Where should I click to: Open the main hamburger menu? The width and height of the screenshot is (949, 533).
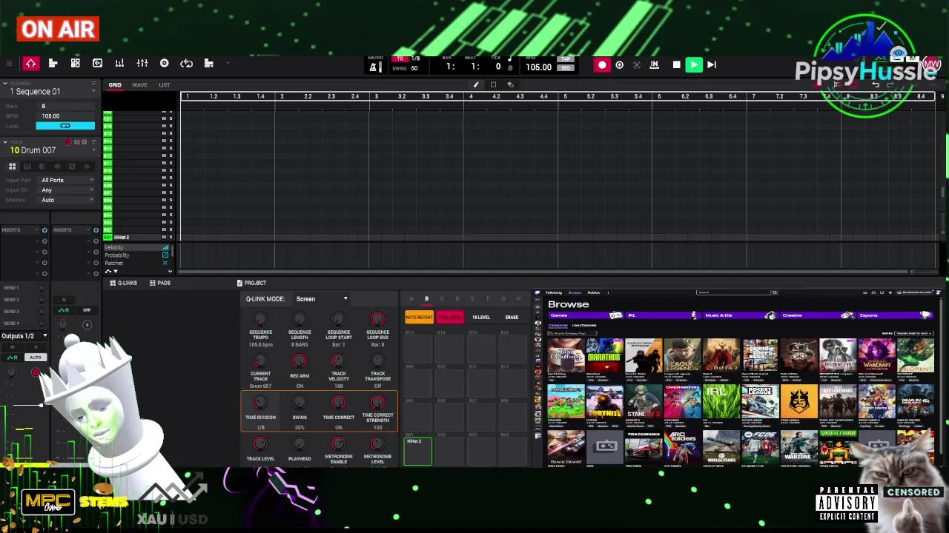9,64
